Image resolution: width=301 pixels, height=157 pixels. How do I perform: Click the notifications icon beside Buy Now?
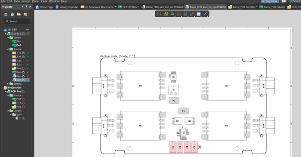(x=283, y=1)
